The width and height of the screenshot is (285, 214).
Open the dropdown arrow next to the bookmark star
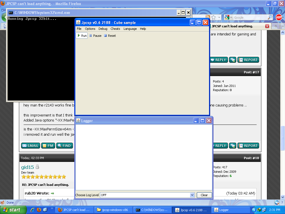[219, 18]
